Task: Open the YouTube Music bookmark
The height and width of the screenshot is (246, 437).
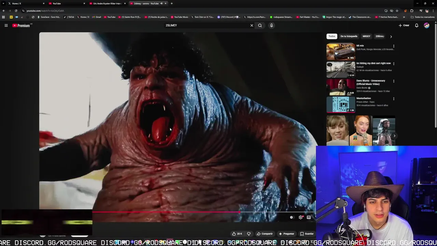Action: point(180,17)
